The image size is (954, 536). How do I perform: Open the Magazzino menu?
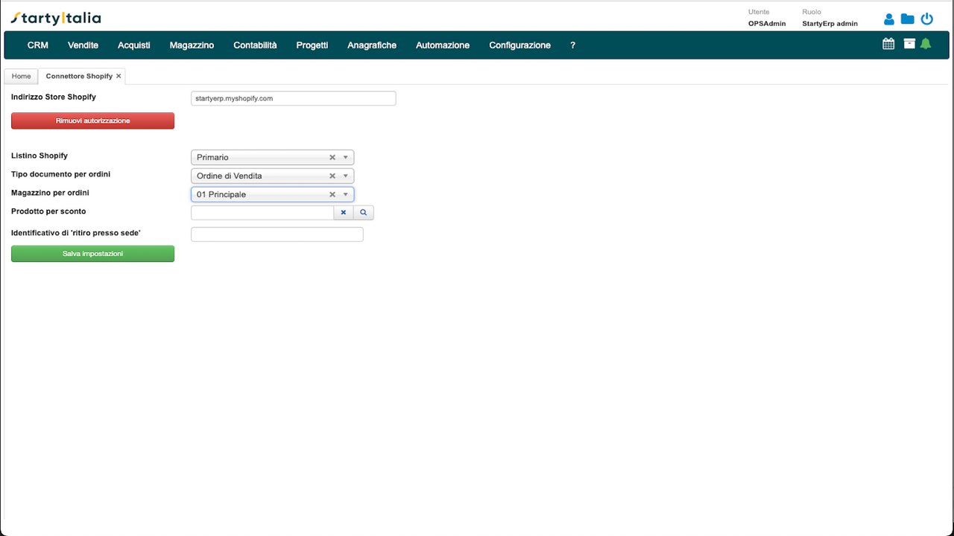pos(192,45)
